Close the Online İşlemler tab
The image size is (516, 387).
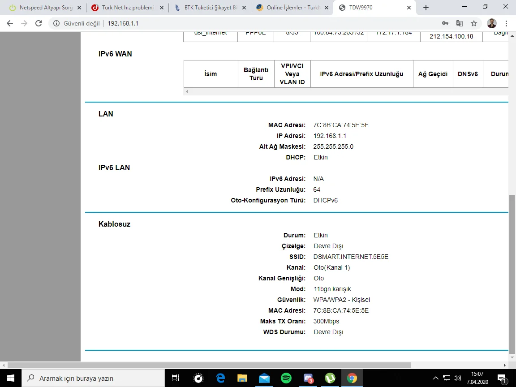coord(327,8)
